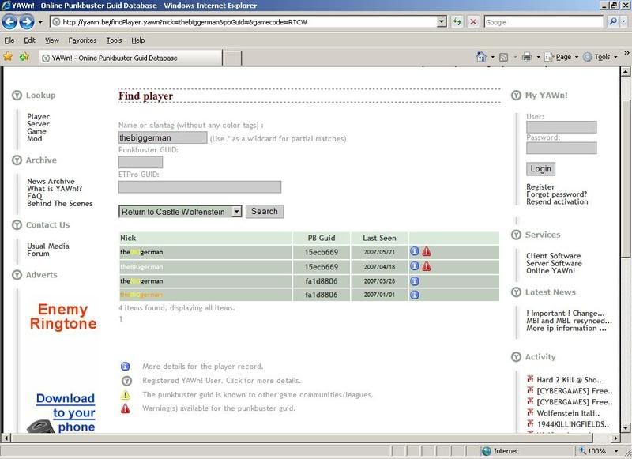Image resolution: width=632 pixels, height=459 pixels.
Task: Click the Enemy Ringtone advert
Action: coord(63,316)
